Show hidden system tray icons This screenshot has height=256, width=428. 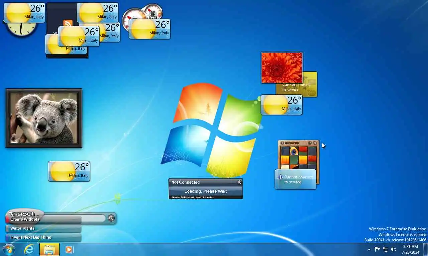tap(369, 249)
